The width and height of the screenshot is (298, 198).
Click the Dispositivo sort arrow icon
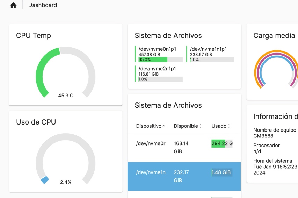tap(164, 126)
